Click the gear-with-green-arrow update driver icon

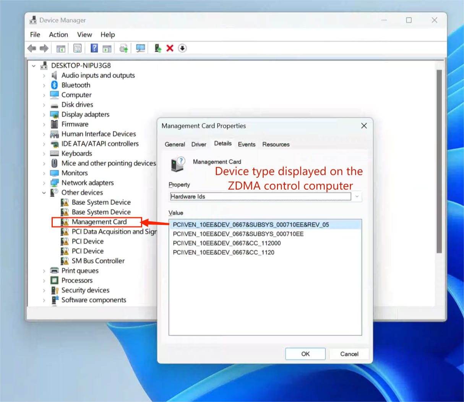[123, 48]
